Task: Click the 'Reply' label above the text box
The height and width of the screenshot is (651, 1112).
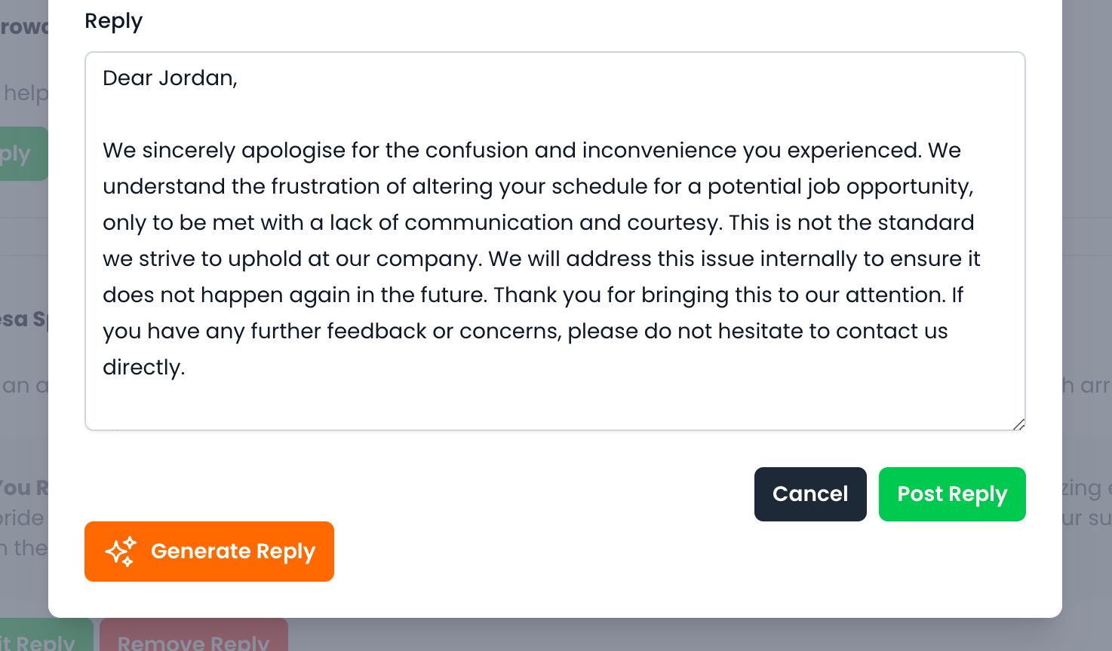Action: tap(113, 21)
